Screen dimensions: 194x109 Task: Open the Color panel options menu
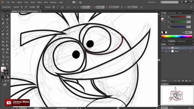[x=193, y=13]
